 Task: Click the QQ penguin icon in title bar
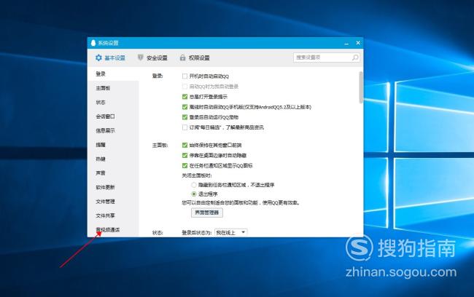point(93,42)
